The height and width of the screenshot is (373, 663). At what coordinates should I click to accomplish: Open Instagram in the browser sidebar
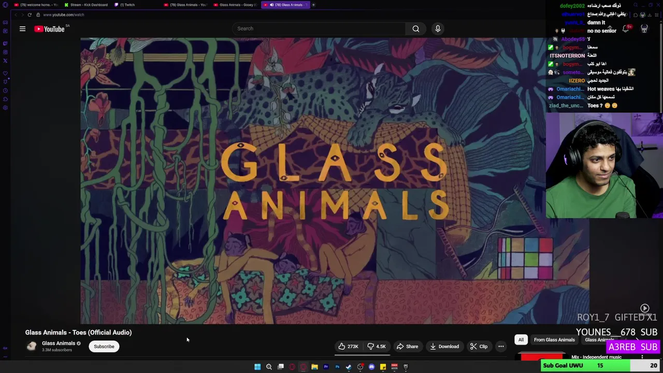point(5,52)
